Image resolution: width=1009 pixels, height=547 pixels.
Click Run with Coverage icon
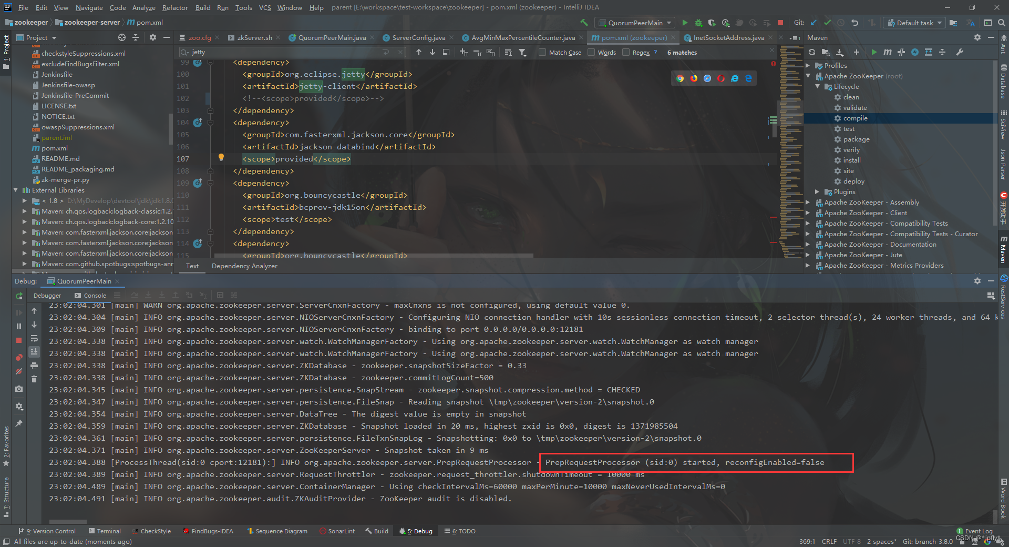pos(712,23)
